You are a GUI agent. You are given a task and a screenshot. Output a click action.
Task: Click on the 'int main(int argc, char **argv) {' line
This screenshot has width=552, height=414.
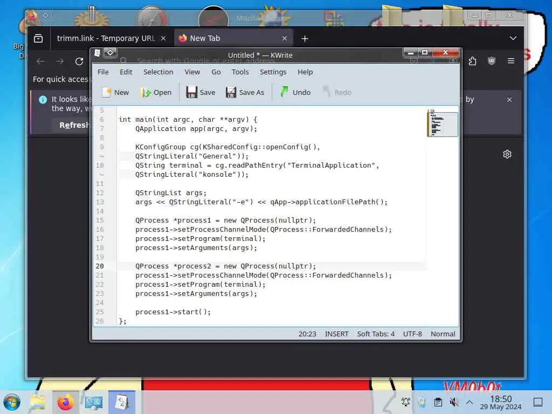click(188, 119)
